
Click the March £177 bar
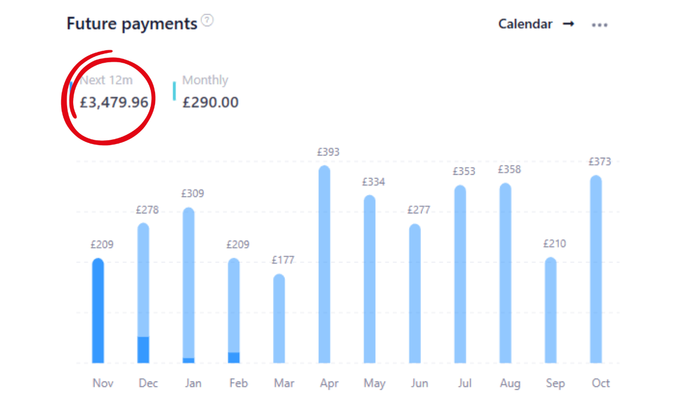(x=279, y=319)
